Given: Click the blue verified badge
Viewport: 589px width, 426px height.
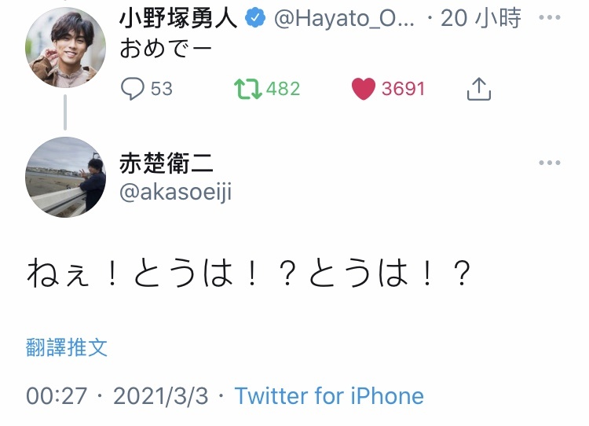Looking at the screenshot, I should [255, 17].
